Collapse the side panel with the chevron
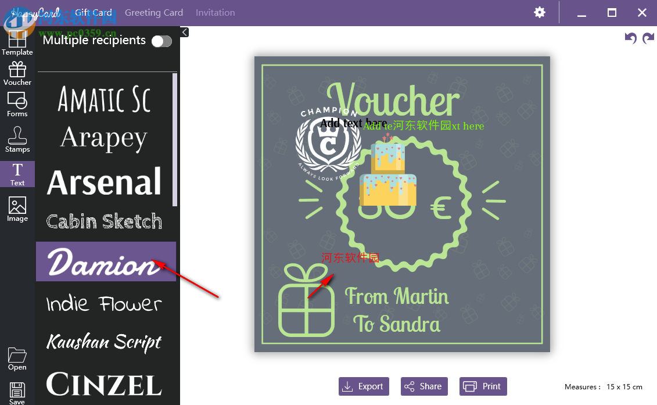Viewport: 657px width, 405px height. point(185,33)
